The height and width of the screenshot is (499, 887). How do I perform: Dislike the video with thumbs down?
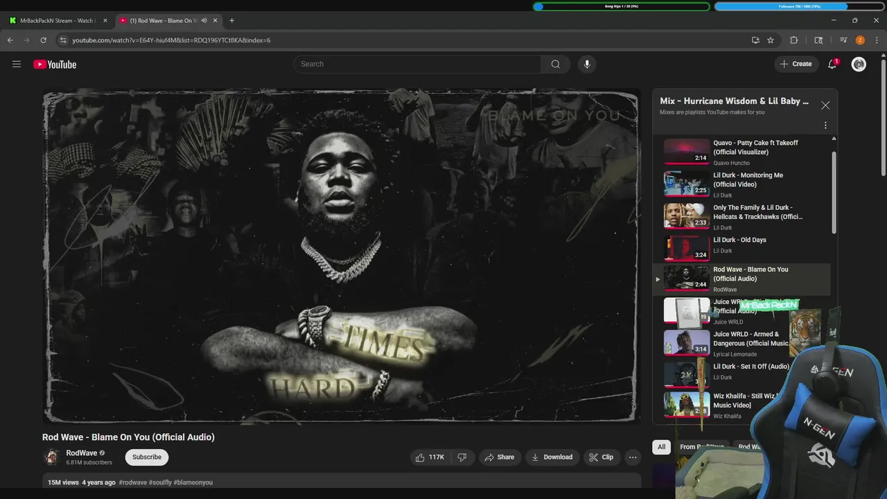coord(462,457)
